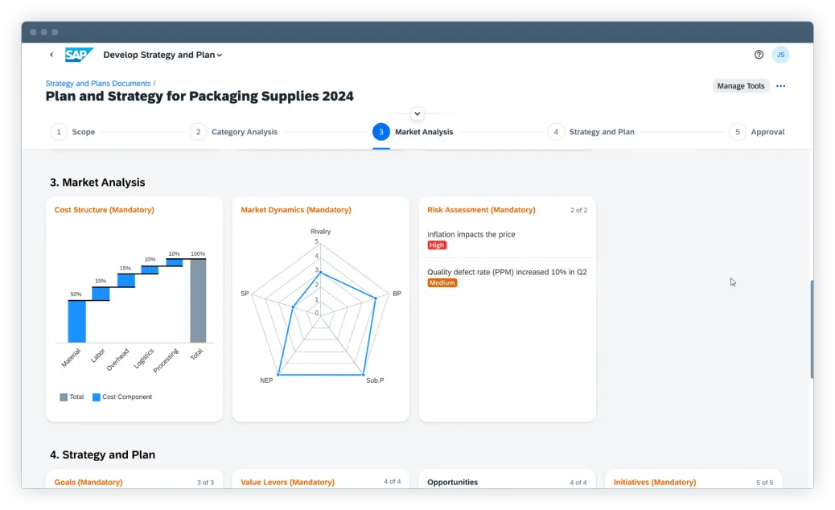Screen dimensions: 835x510
Task: Open the Strategy and Plans Documents breadcrumb link
Action: pyautogui.click(x=97, y=83)
